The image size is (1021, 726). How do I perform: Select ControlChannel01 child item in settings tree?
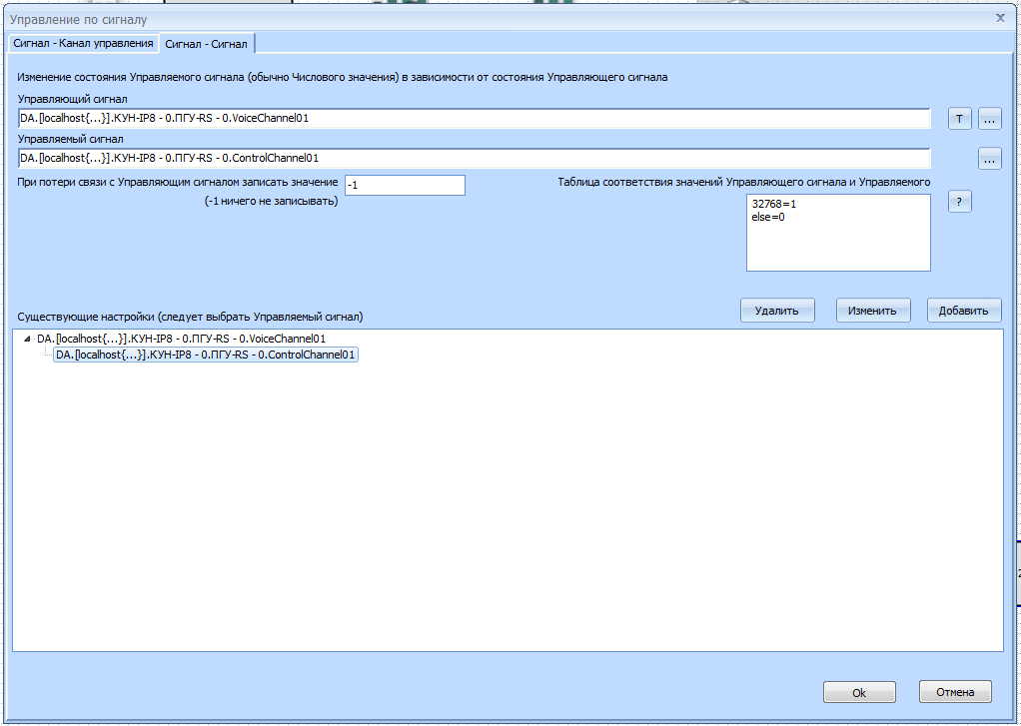pyautogui.click(x=206, y=355)
